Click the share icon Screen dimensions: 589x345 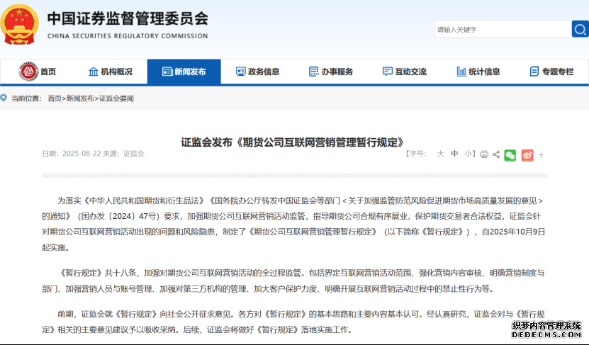[496, 154]
